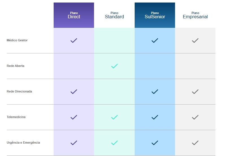Click the Telemedicina row label

tap(16, 117)
